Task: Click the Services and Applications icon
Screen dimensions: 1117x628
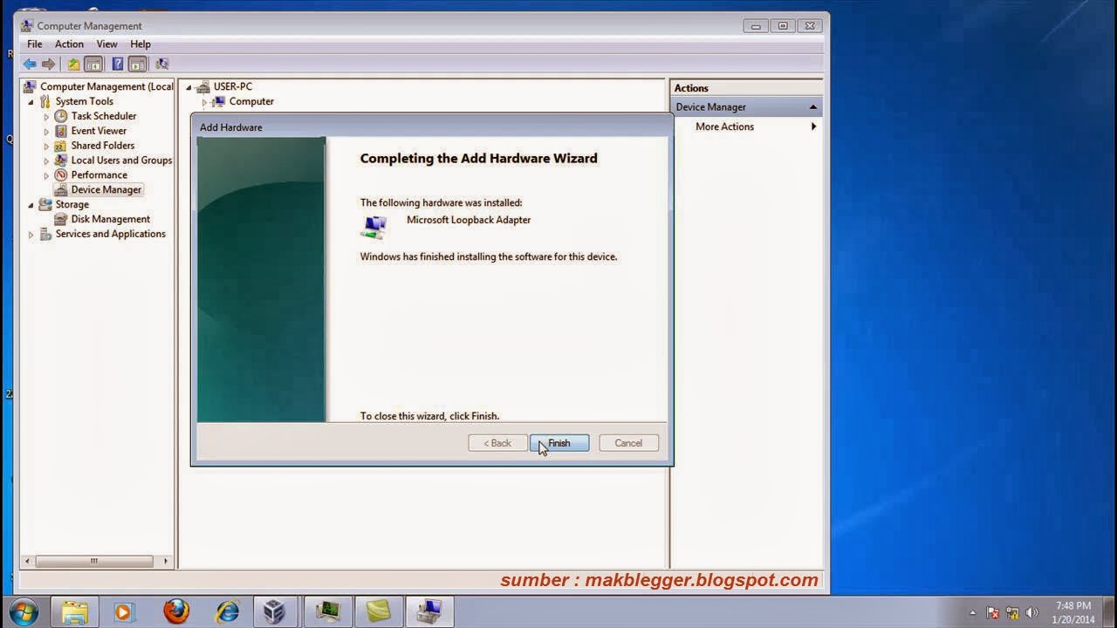Action: (45, 234)
